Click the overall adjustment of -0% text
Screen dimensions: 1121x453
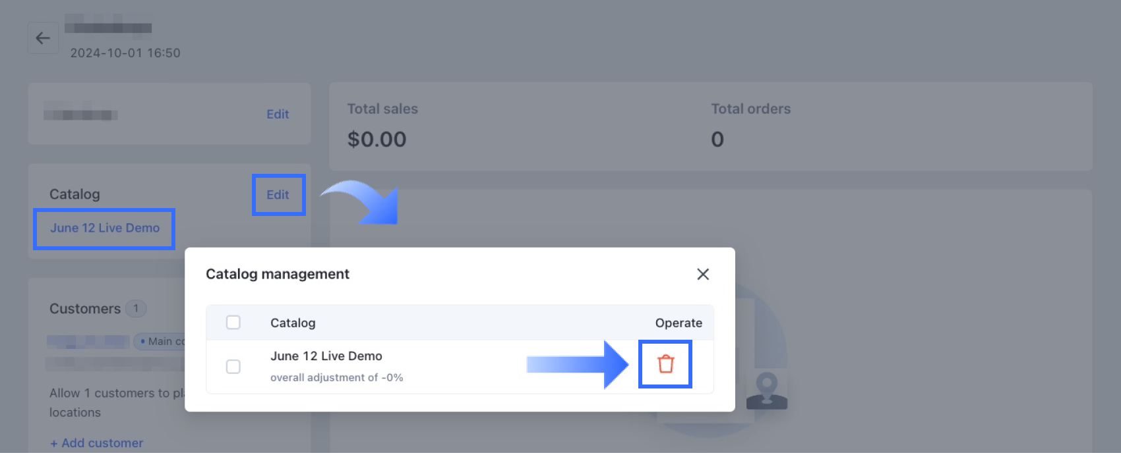(336, 378)
